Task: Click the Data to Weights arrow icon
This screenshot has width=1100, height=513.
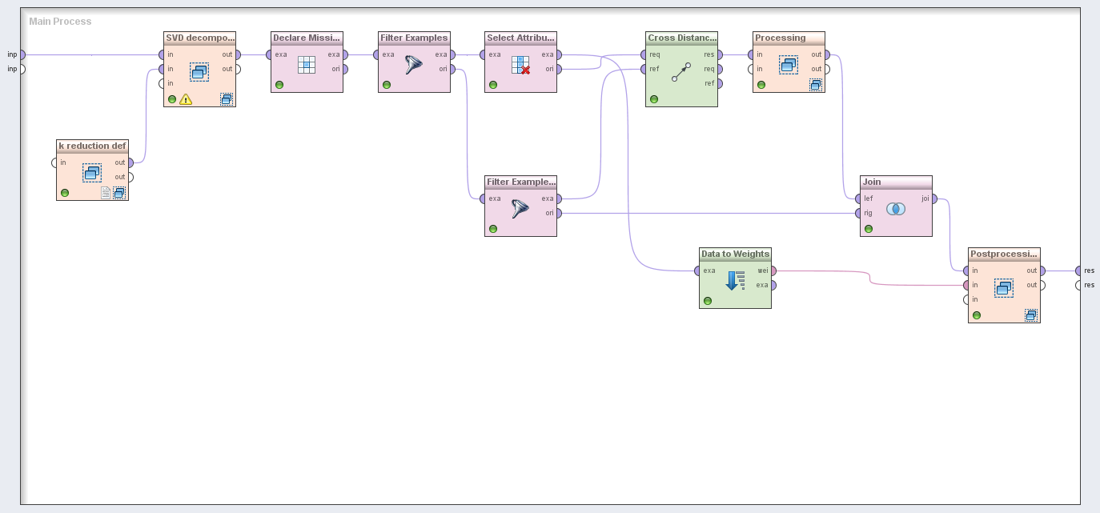Action: point(735,280)
